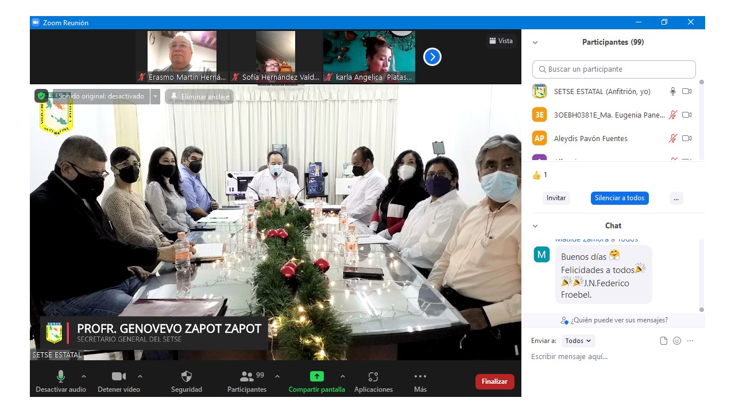735x413 pixels.
Task: Open Aplicaciones in the toolbar
Action: pyautogui.click(x=373, y=381)
